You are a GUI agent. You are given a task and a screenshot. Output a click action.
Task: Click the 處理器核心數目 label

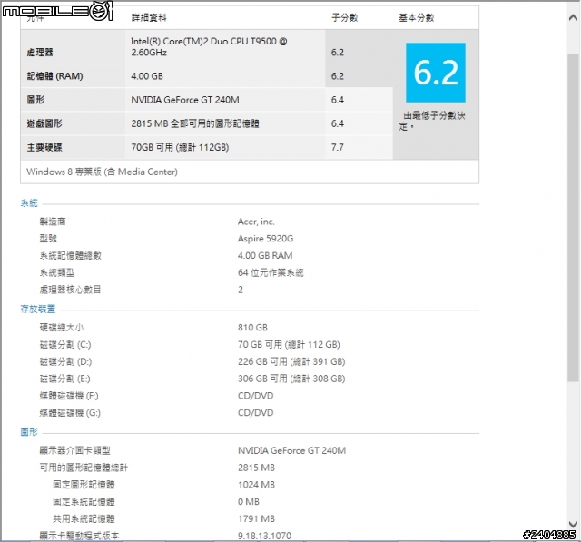tap(70, 290)
